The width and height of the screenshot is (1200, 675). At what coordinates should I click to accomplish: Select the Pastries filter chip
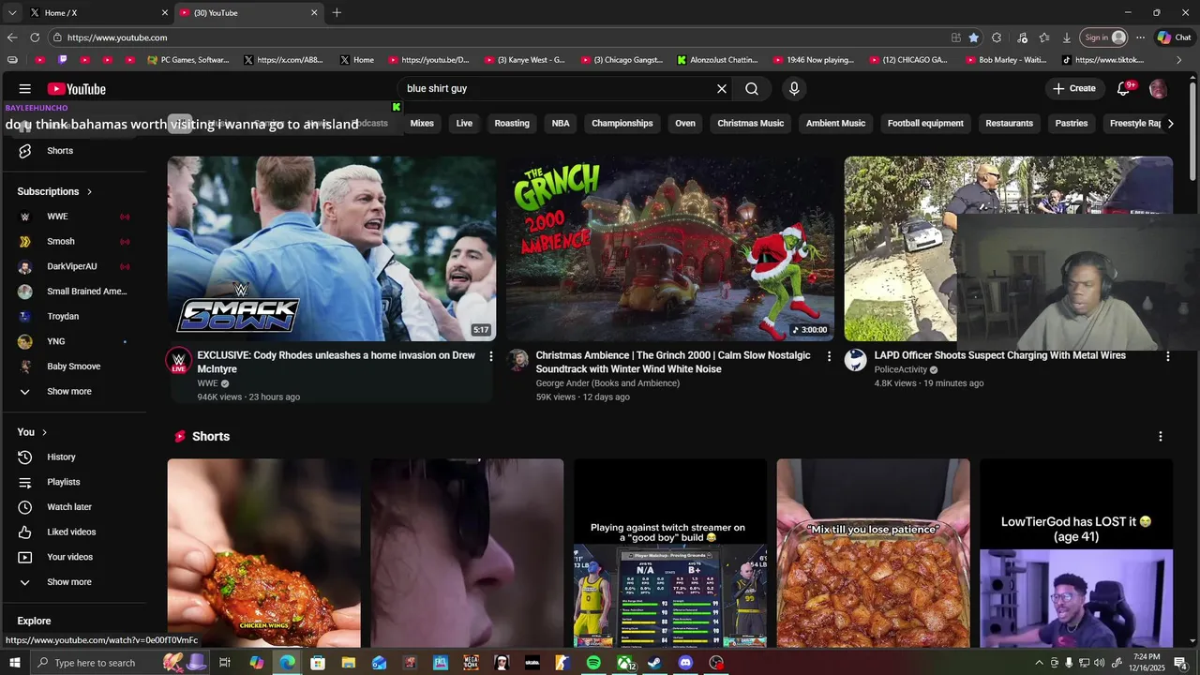[x=1072, y=123]
